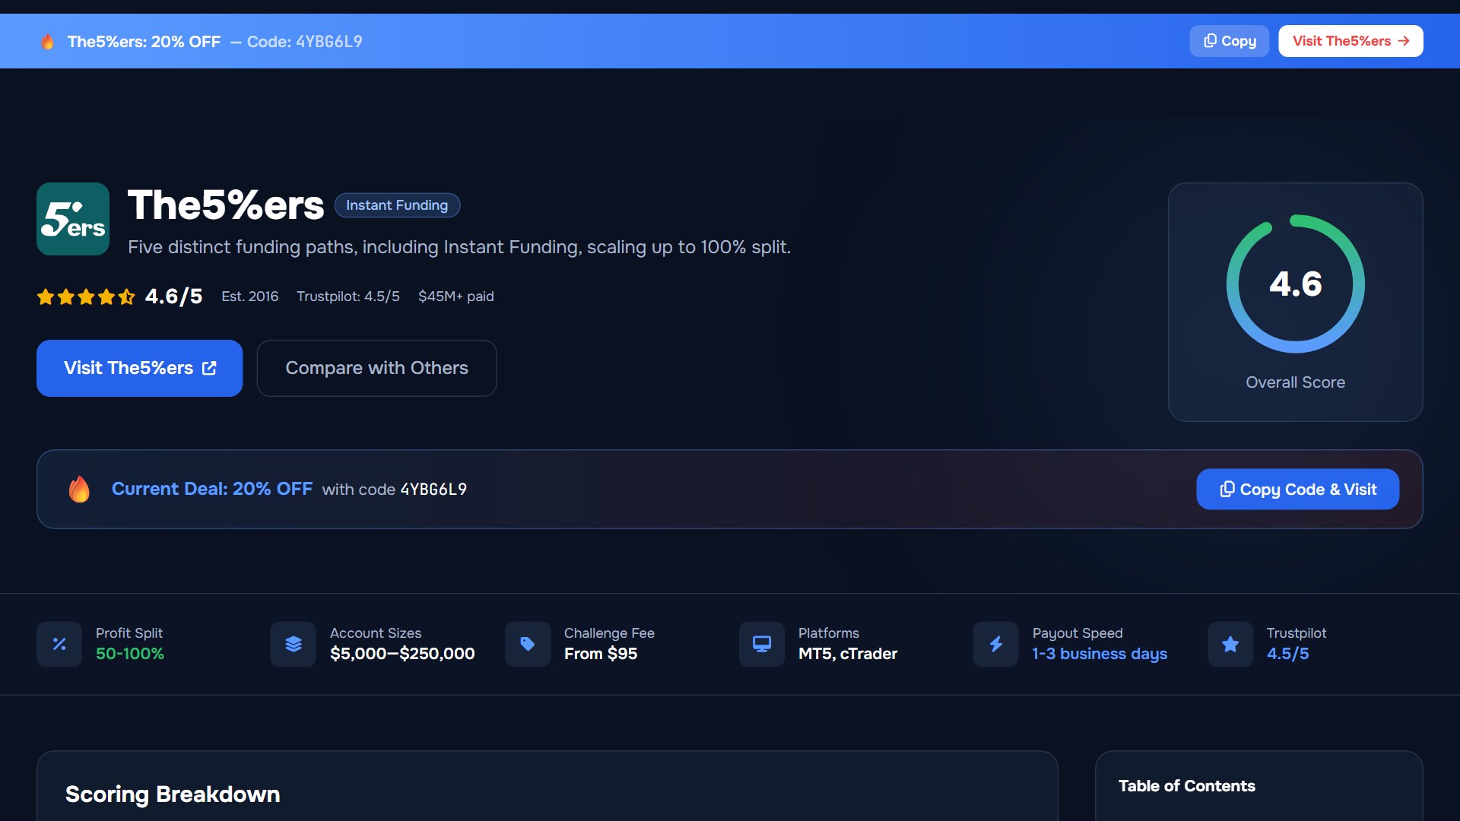
Task: Click the flame icon beside Current Deal
Action: pos(79,489)
